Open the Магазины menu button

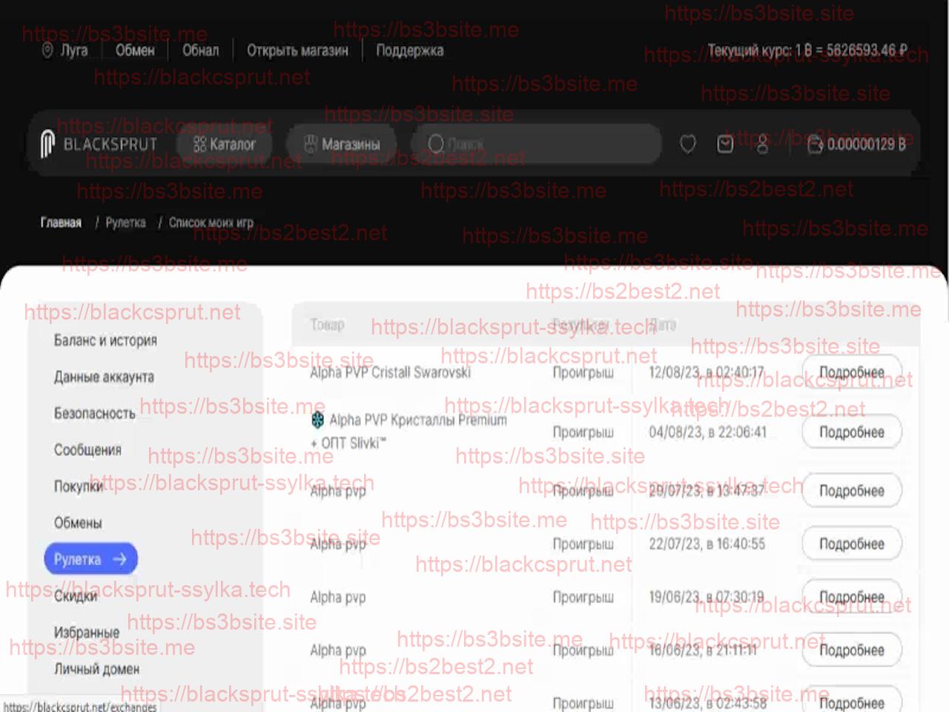click(x=342, y=144)
